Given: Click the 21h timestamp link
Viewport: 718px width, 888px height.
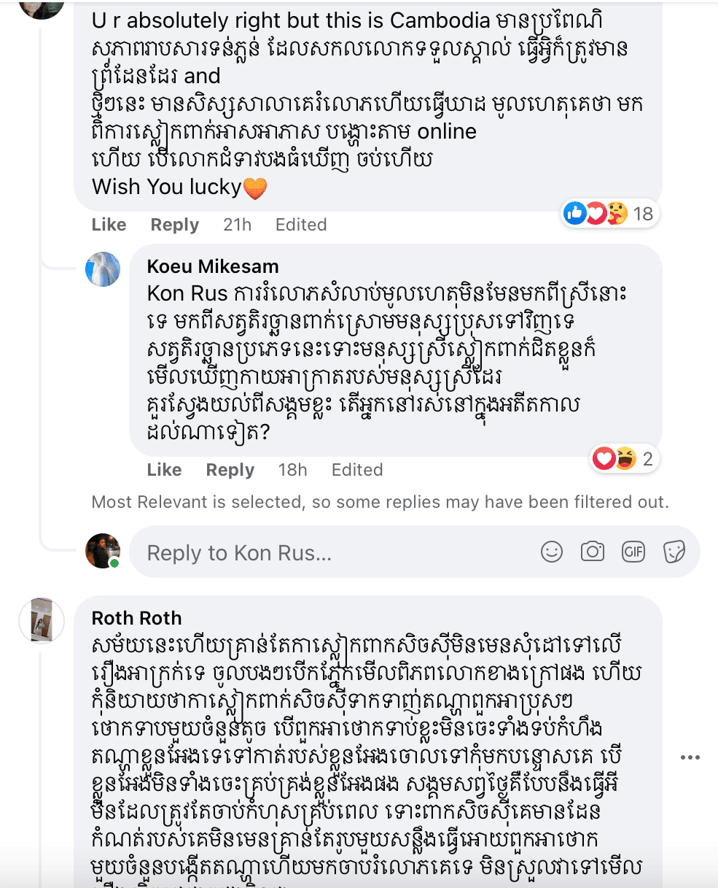Looking at the screenshot, I should (237, 225).
